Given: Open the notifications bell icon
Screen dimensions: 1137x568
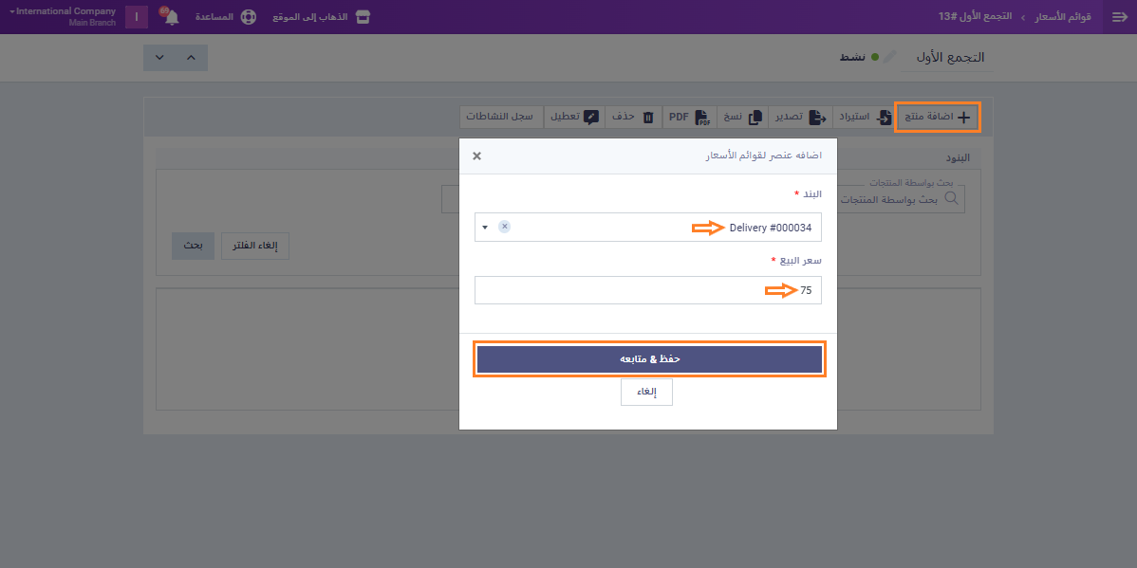Looking at the screenshot, I should [x=171, y=17].
